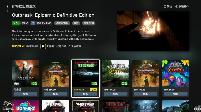Image resolution: width=201 pixels, height=112 pixels.
Task: Select the 角色扮演 genre tag
Action: tap(88, 23)
